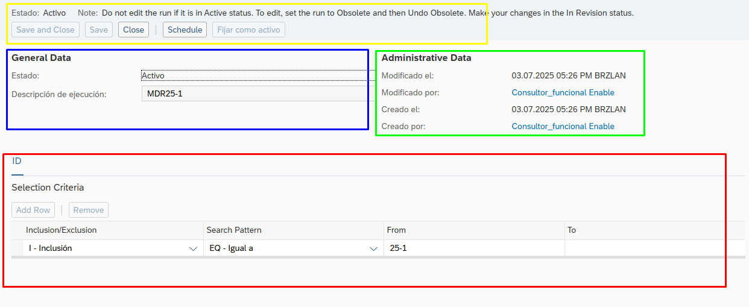Expand the EQ - Igual a dropdown arrow
The height and width of the screenshot is (307, 749).
coord(373,248)
